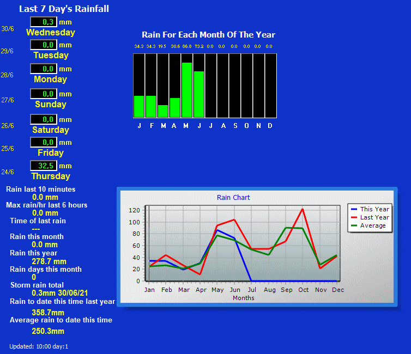Click the 'Updated: 10:00 day:1' status text

click(39, 346)
